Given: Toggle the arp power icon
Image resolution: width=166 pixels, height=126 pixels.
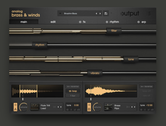Looking at the screenshot, I should pyautogui.click(x=139, y=22).
